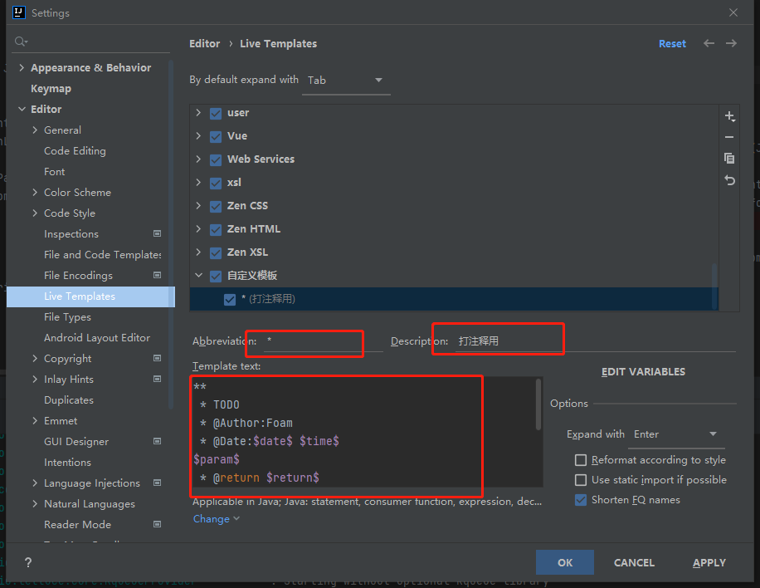Click the add template plus icon
Viewport: 760px width, 588px height.
tap(729, 116)
